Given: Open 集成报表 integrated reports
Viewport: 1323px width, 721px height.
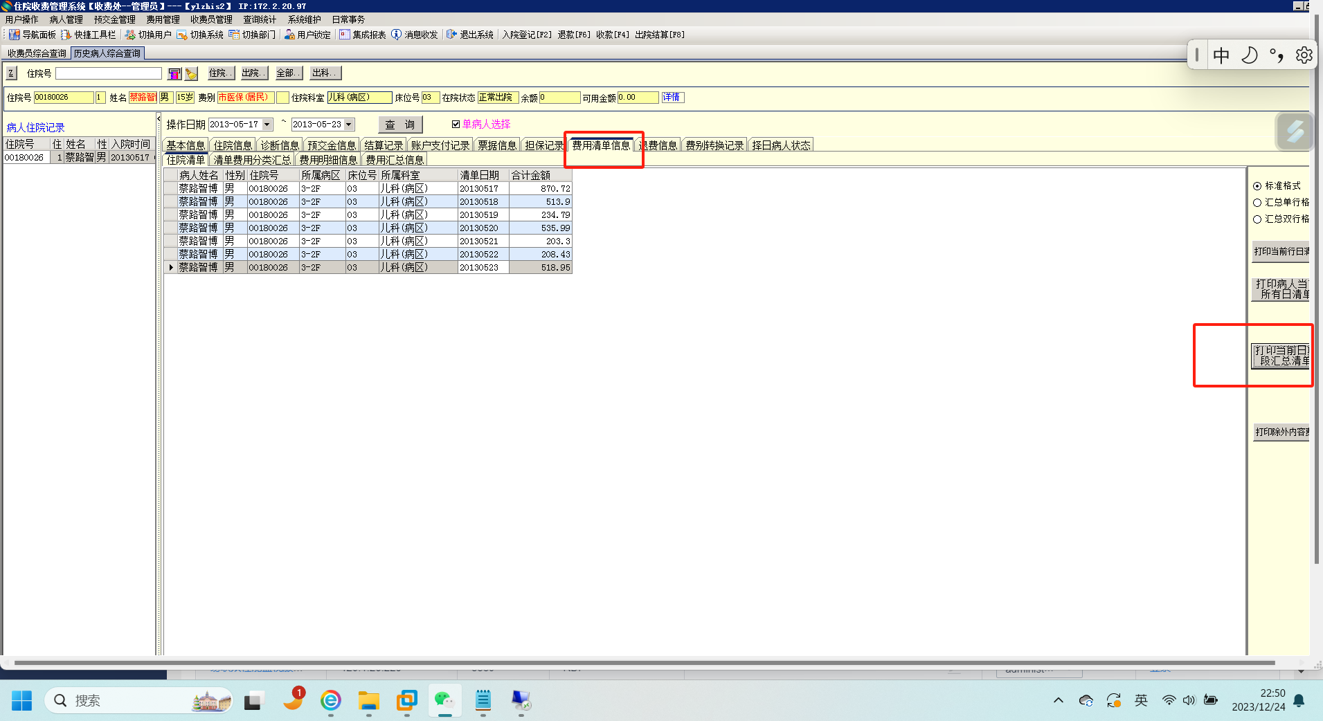Looking at the screenshot, I should coord(362,35).
